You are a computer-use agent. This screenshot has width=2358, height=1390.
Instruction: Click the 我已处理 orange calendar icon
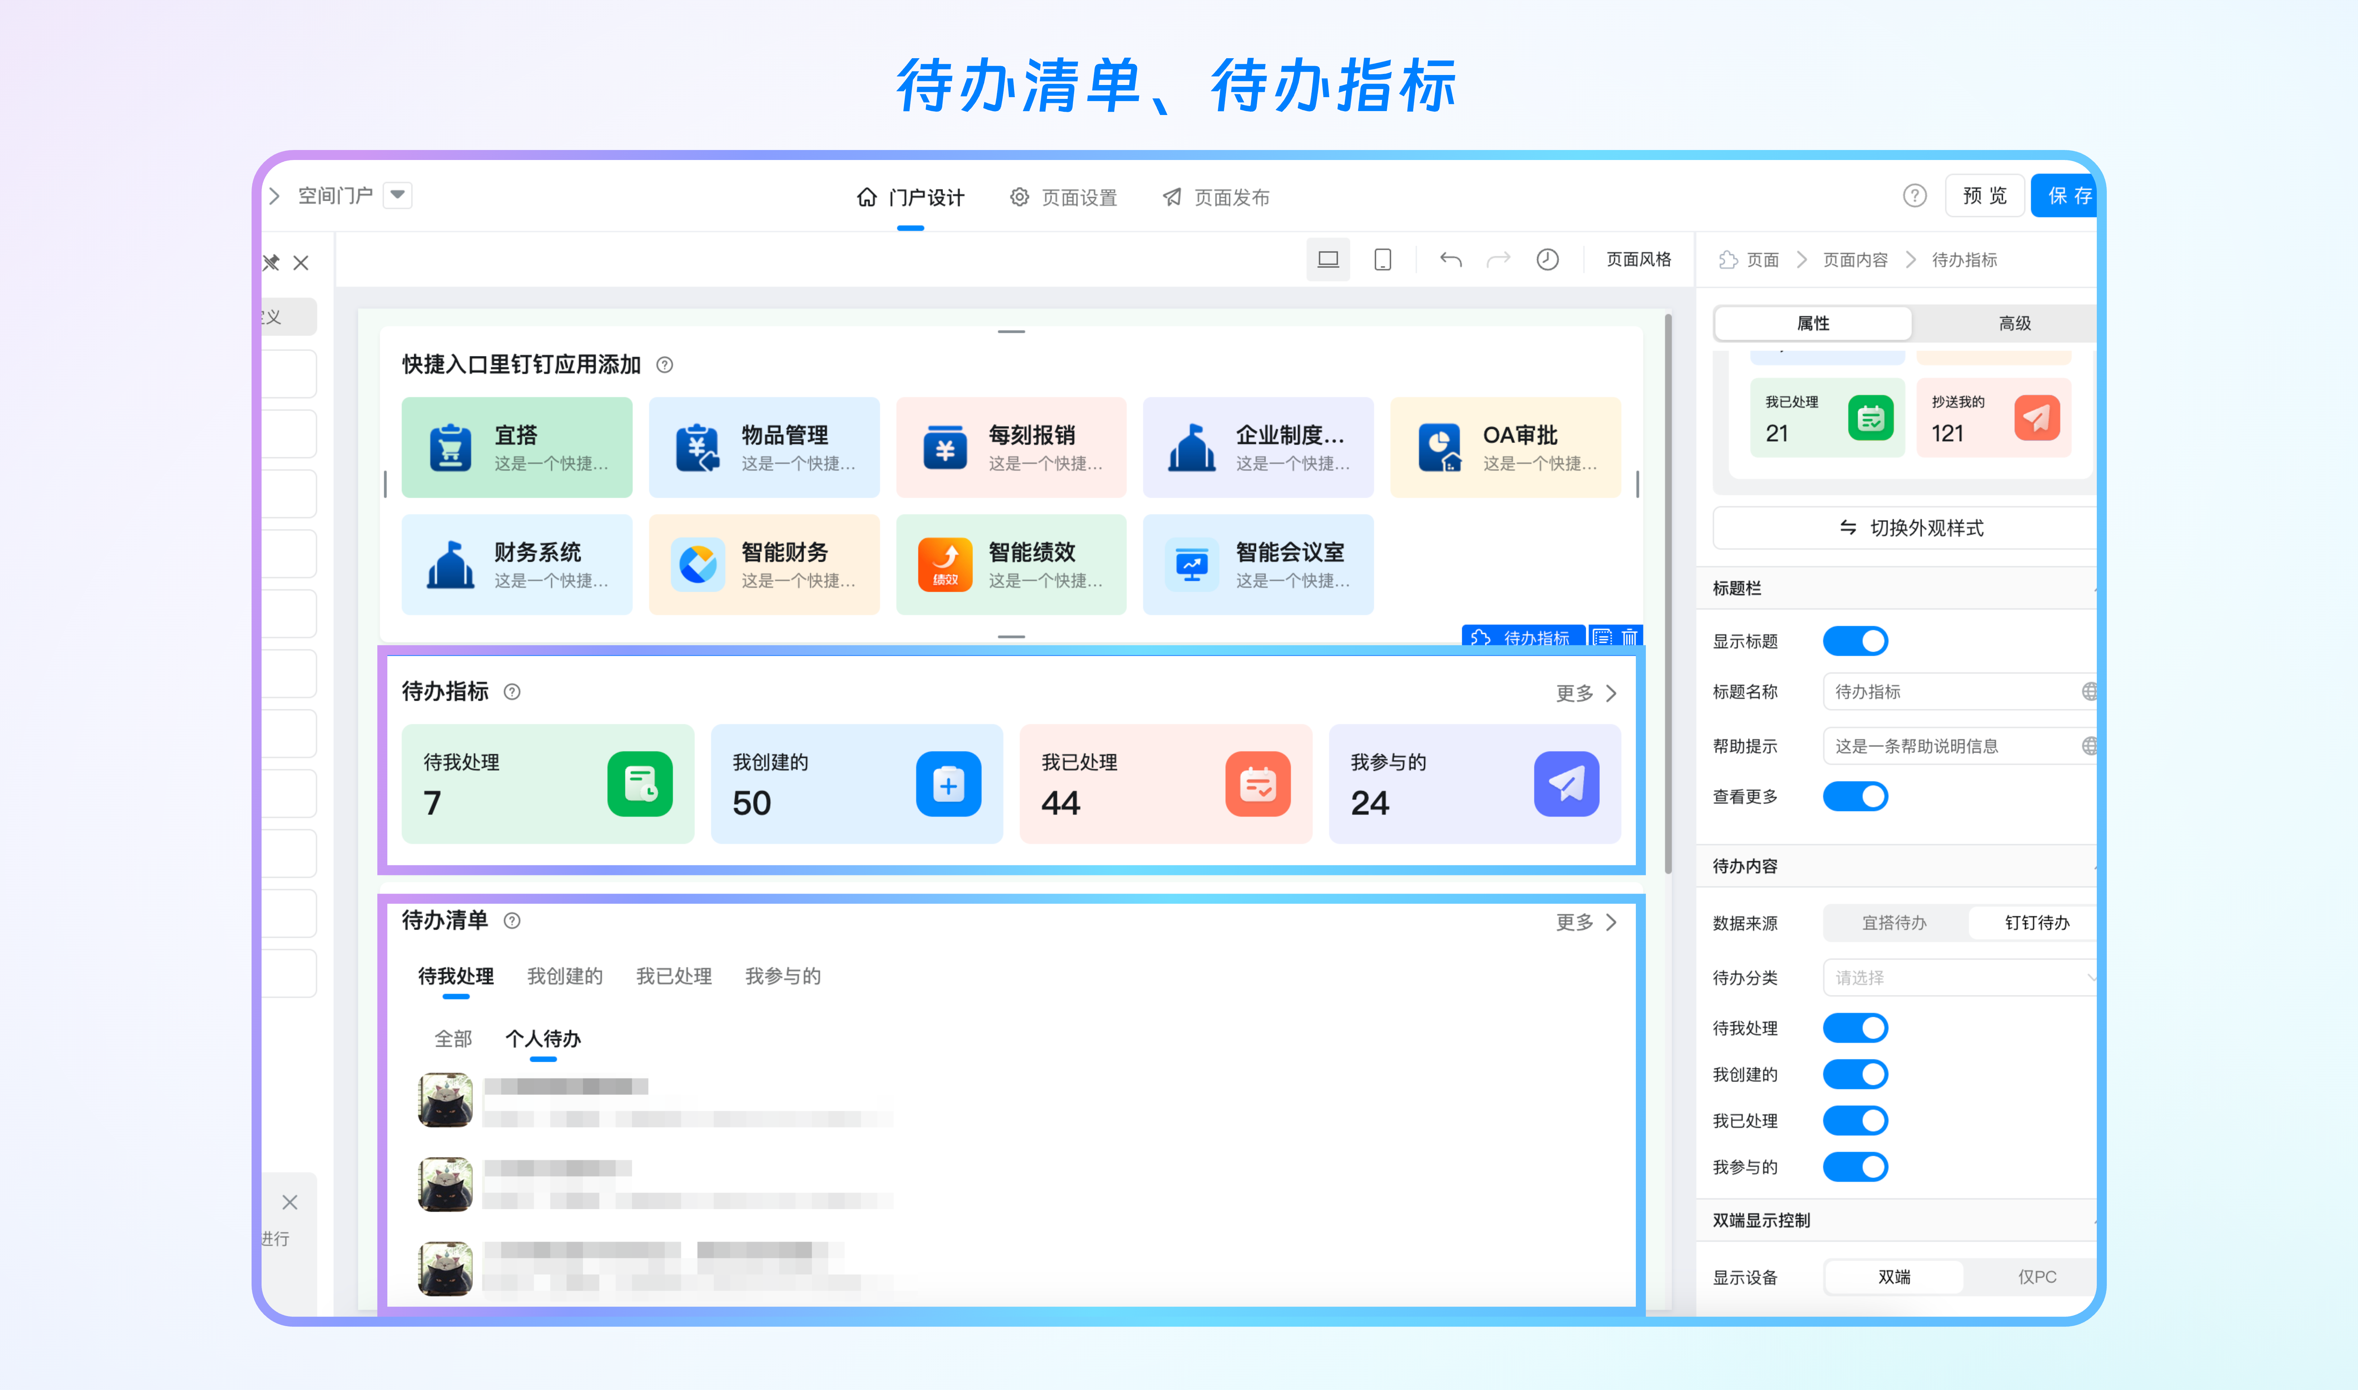click(x=1258, y=784)
